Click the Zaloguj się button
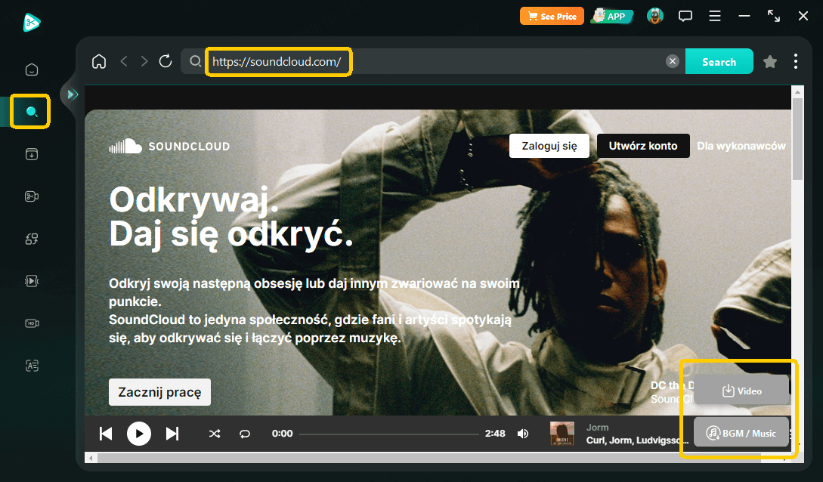 pos(549,146)
